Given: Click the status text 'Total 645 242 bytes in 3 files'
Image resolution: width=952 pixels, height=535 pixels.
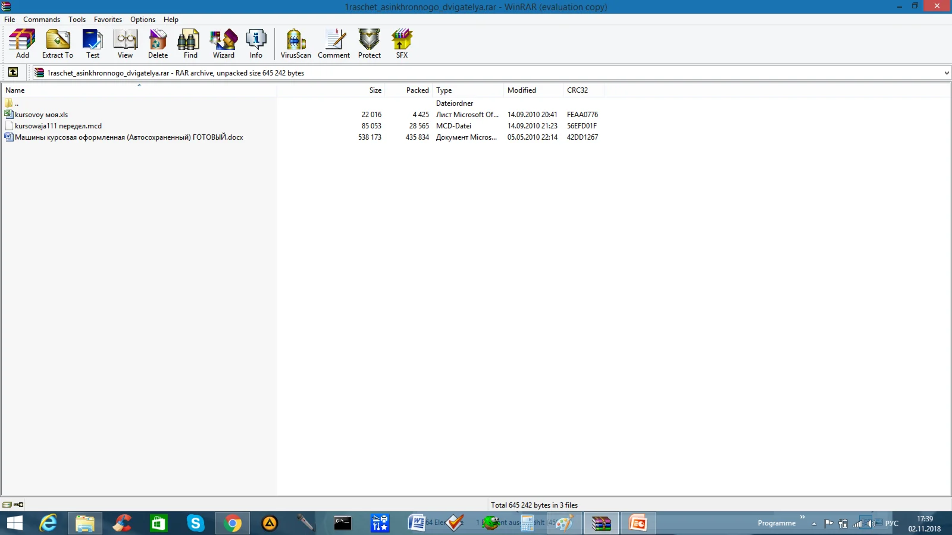Looking at the screenshot, I should 534,505.
